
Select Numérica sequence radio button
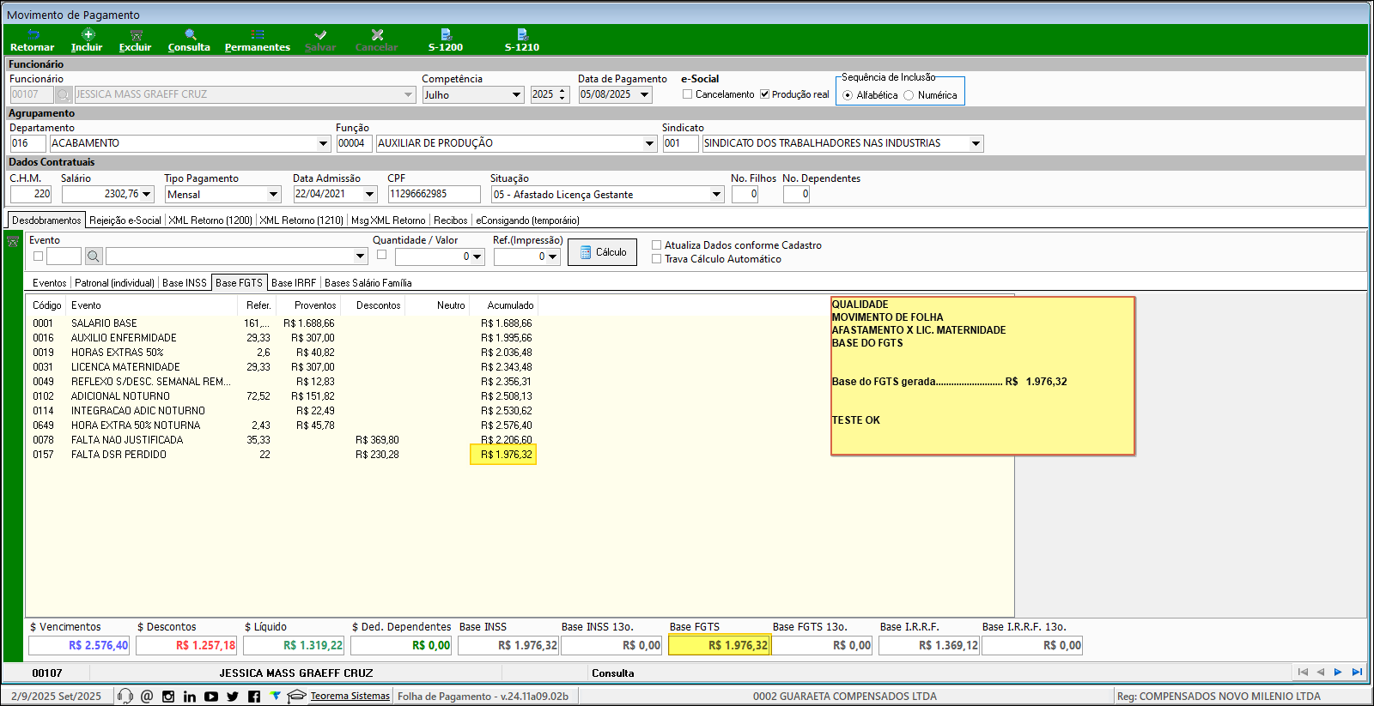909,95
